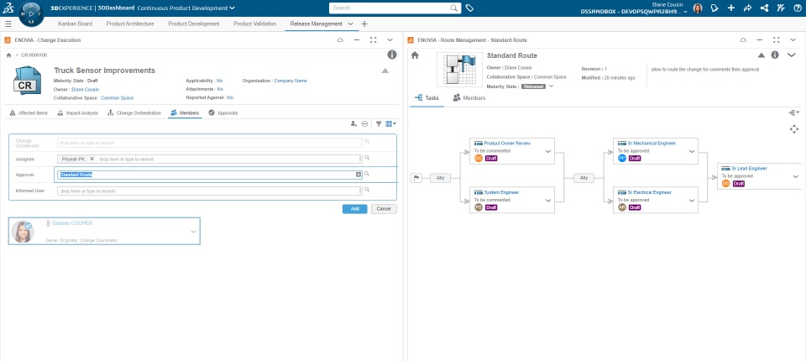This screenshot has height=361, width=806.
Task: Open the Impact Analysis tab
Action: 77,112
